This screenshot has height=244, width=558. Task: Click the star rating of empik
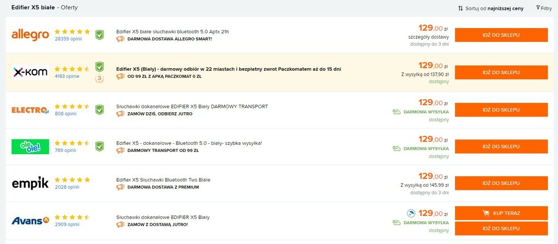(x=72, y=180)
